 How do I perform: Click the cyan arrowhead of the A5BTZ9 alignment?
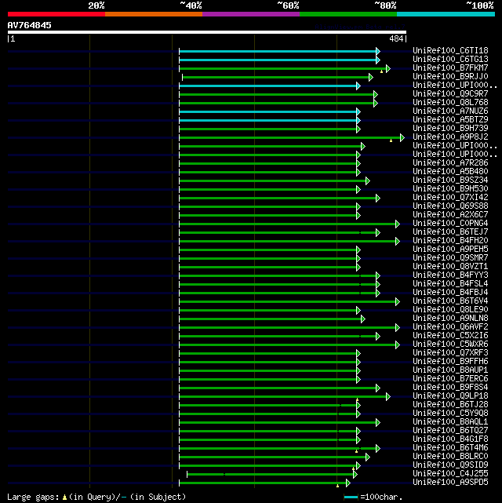pos(358,121)
